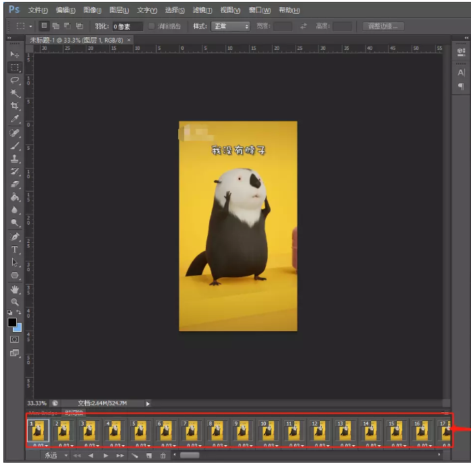Select the Crop tool

(x=14, y=106)
